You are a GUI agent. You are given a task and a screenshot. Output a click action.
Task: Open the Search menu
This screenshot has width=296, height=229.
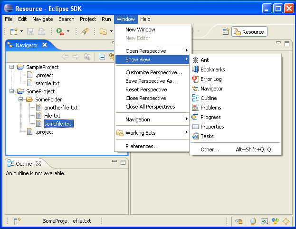(66, 19)
